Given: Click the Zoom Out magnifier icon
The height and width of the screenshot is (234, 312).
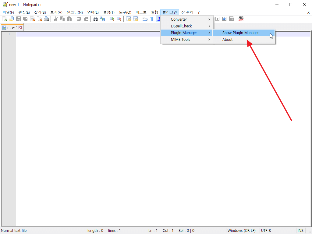Looking at the screenshot, I should click(x=119, y=19).
